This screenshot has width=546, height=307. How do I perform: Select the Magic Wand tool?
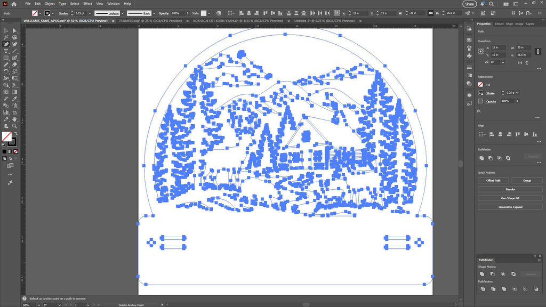[x=6, y=37]
